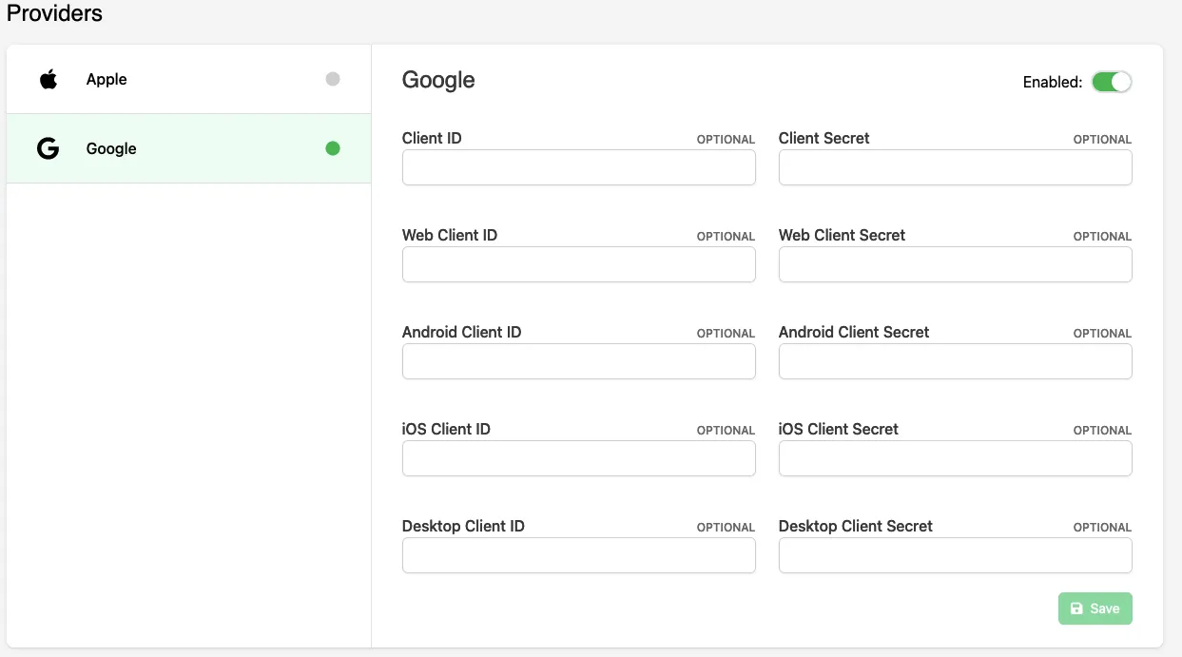Image resolution: width=1182 pixels, height=657 pixels.
Task: Click the Android Client Secret label
Action: coord(854,332)
